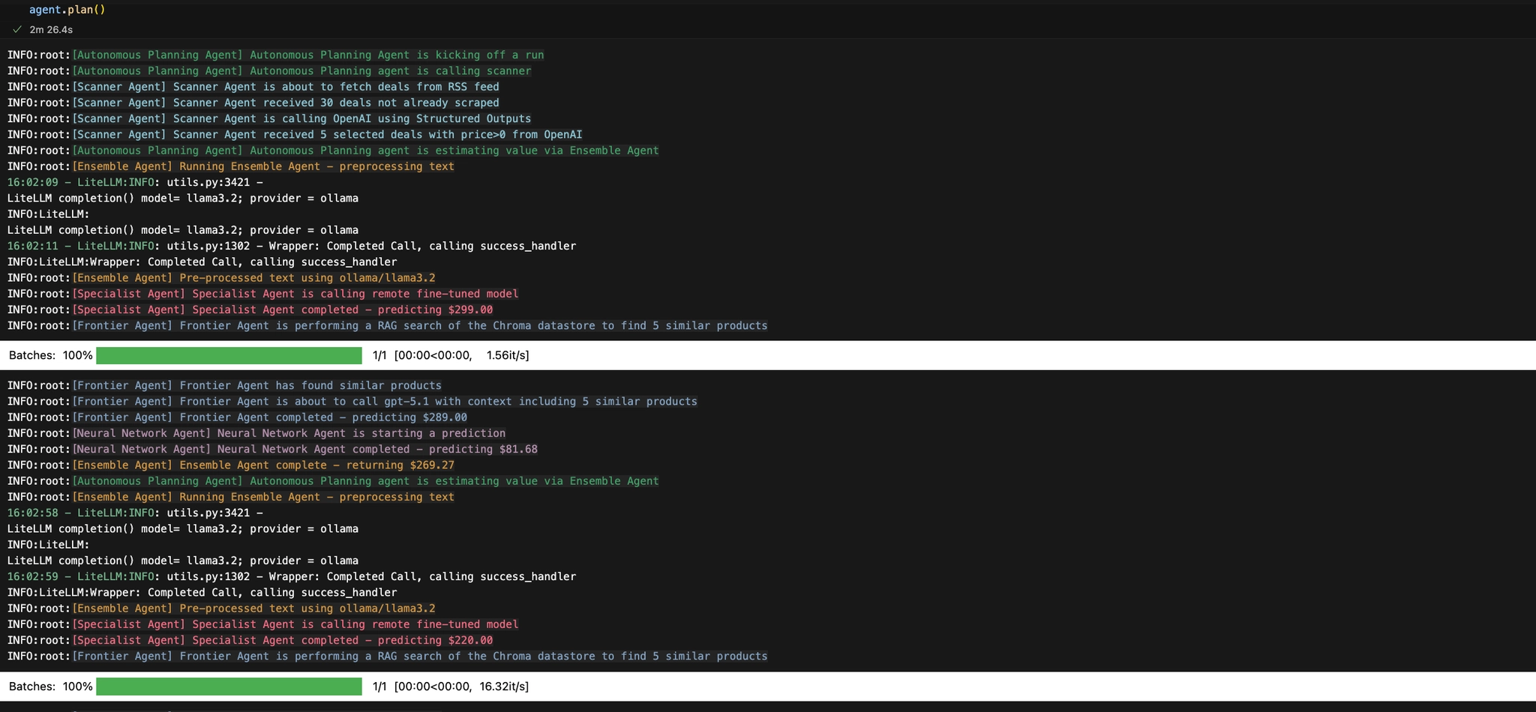Image resolution: width=1536 pixels, height=712 pixels.
Task: Click Frontier Agent 'predicting $289.00' line
Action: [238, 417]
